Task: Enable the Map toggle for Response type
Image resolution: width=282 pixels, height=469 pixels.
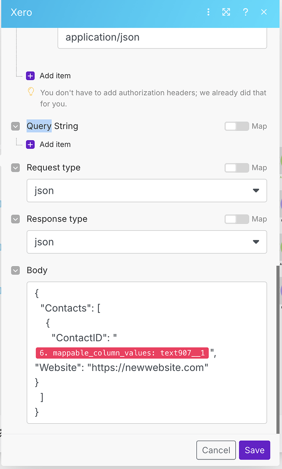Action: [x=236, y=219]
